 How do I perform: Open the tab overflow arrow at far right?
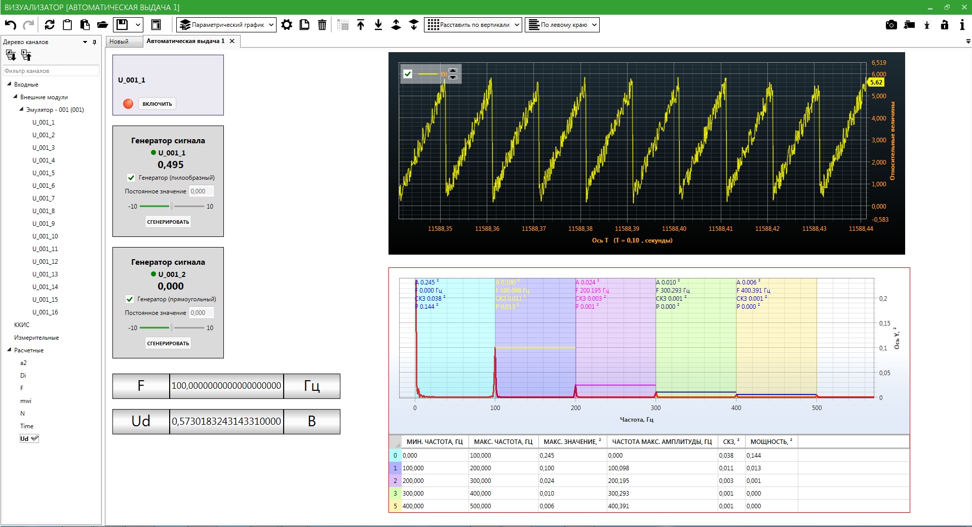click(968, 42)
